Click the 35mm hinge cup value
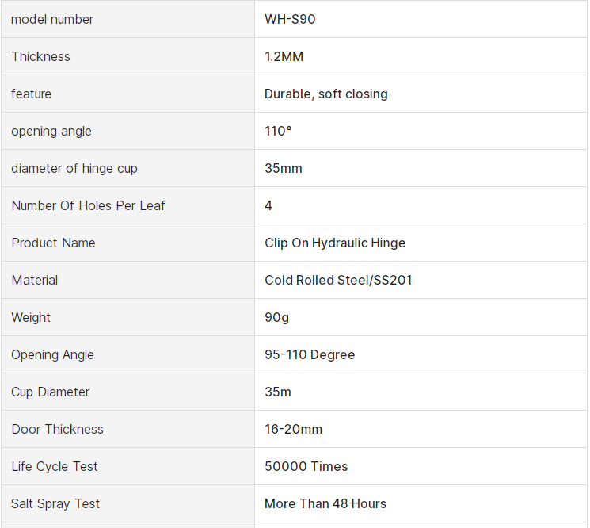Screen dimensions: 590x528 point(283,168)
